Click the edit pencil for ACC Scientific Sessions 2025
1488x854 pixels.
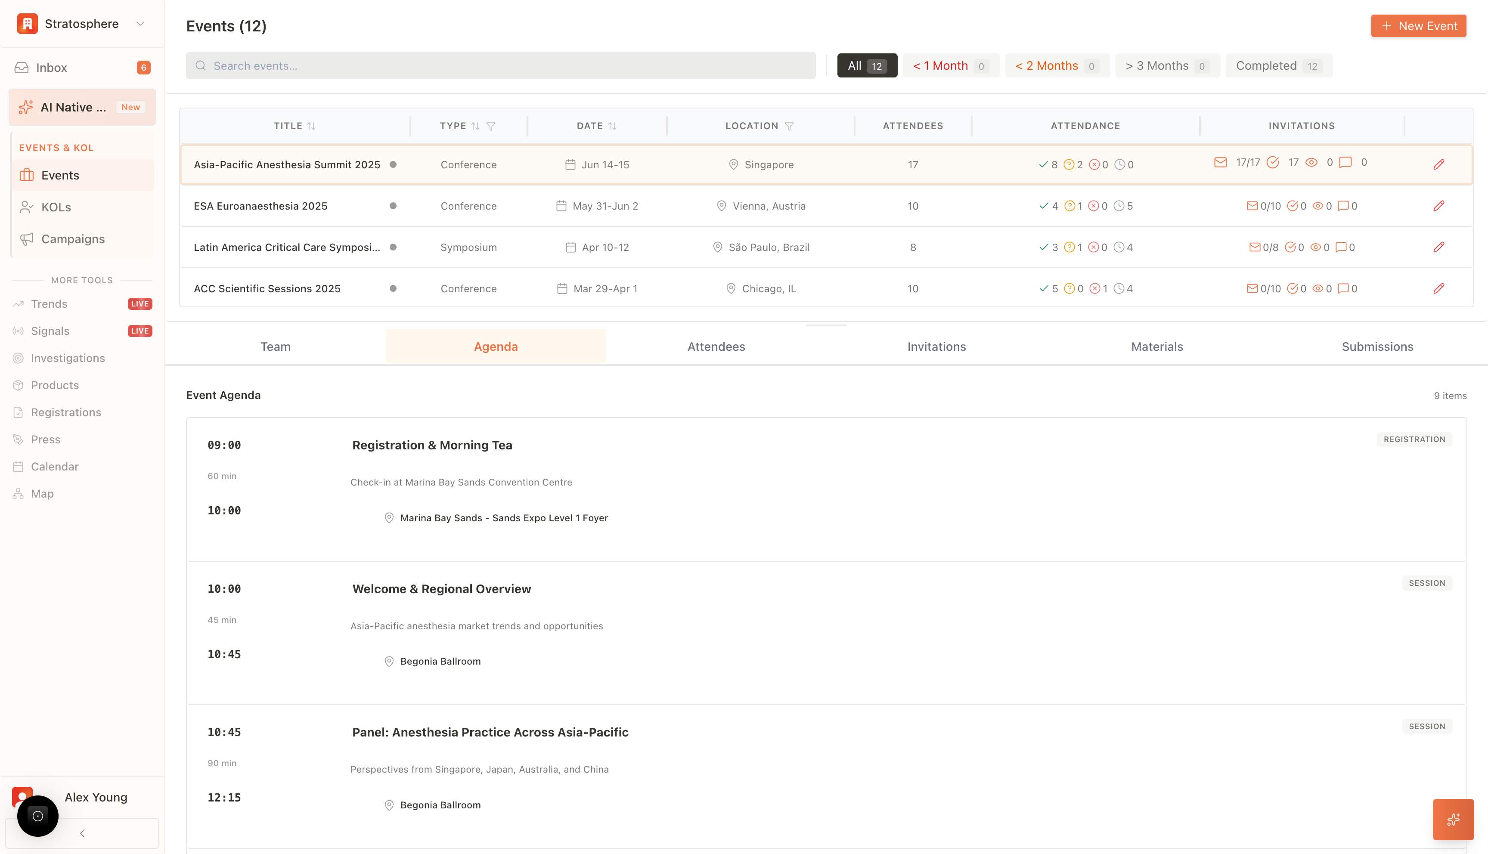click(1439, 288)
